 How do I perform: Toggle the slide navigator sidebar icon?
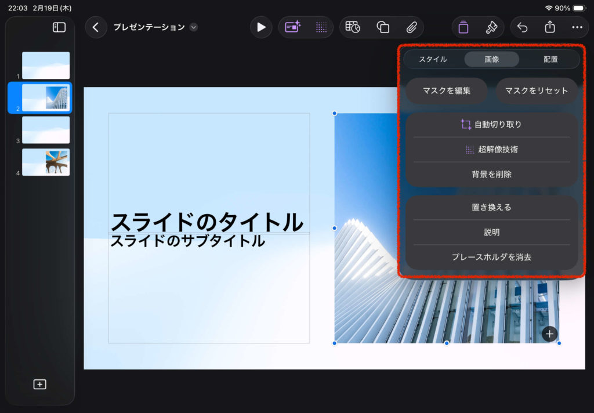[x=59, y=27]
